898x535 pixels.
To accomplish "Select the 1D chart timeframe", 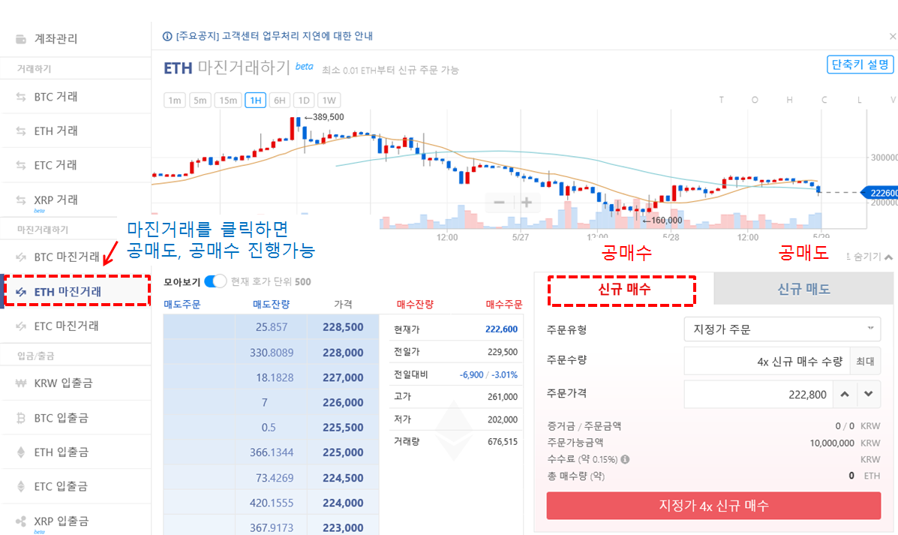I will coord(305,100).
